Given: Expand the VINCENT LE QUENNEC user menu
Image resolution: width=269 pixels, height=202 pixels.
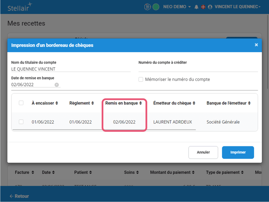Looking at the screenshot, I should (237, 7).
